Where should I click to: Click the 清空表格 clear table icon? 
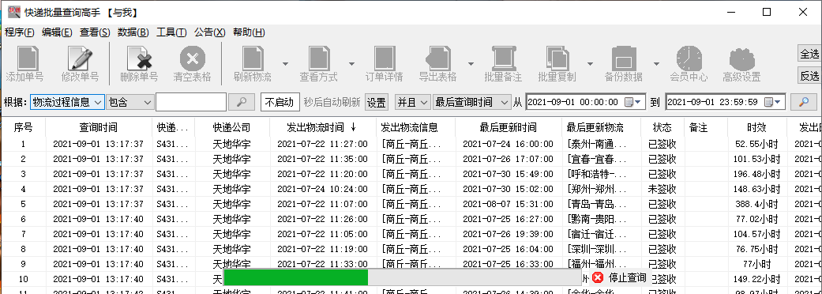pos(193,58)
